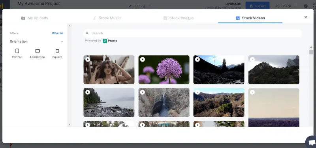Open the Pexels attribution link
This screenshot has height=148, width=316.
coord(110,41)
